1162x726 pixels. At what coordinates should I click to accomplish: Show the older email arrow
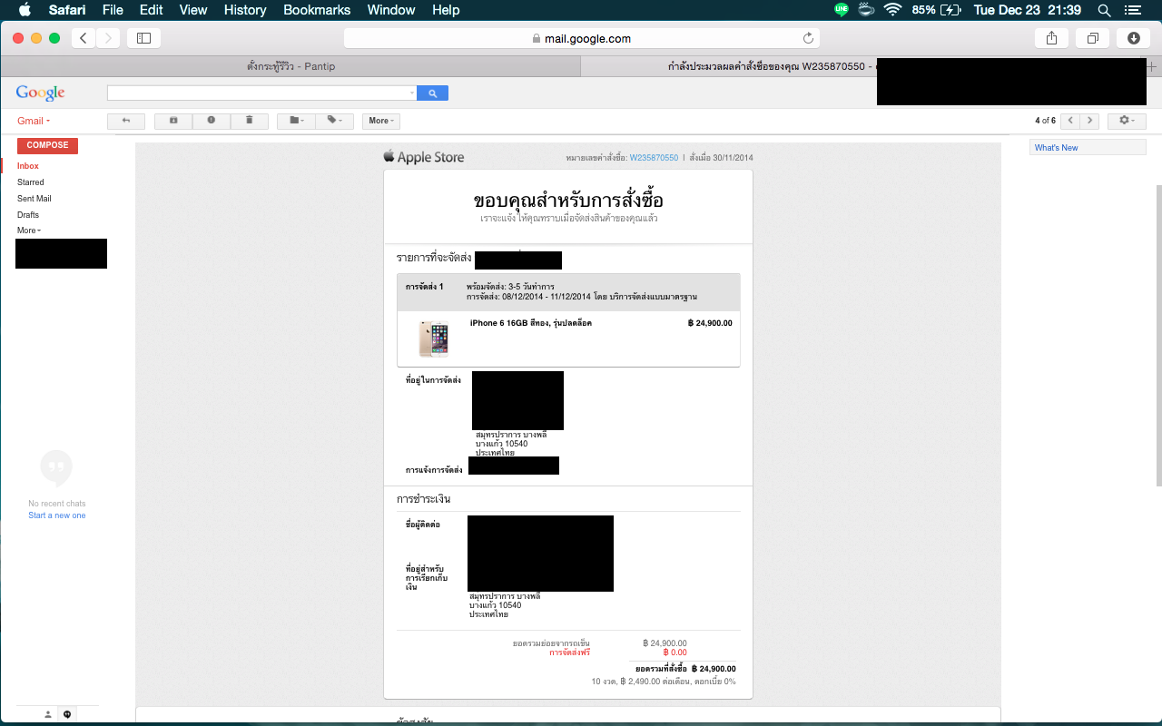(1090, 121)
